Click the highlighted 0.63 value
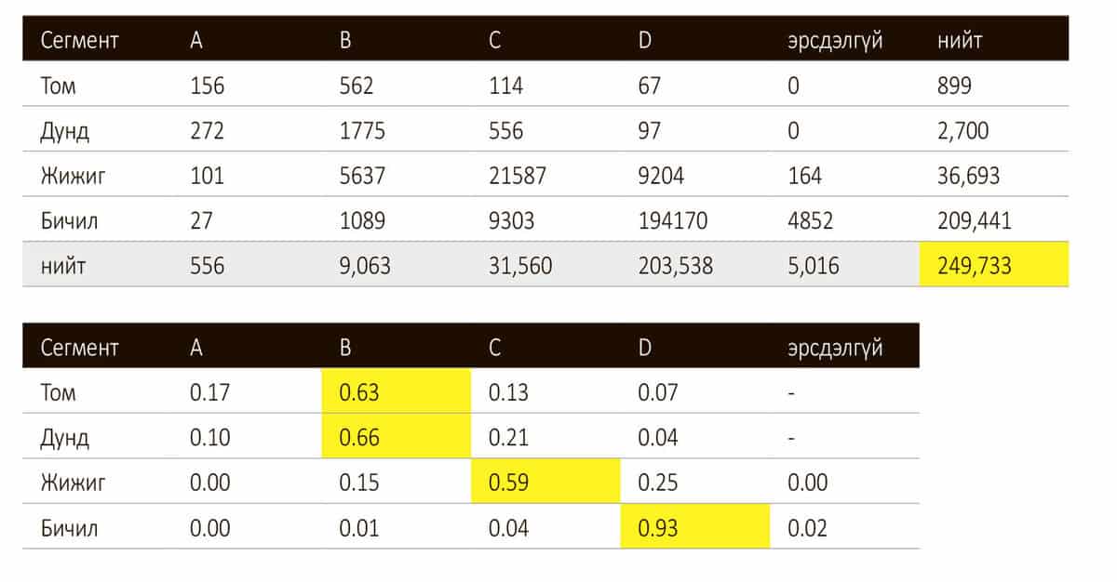 (x=397, y=392)
